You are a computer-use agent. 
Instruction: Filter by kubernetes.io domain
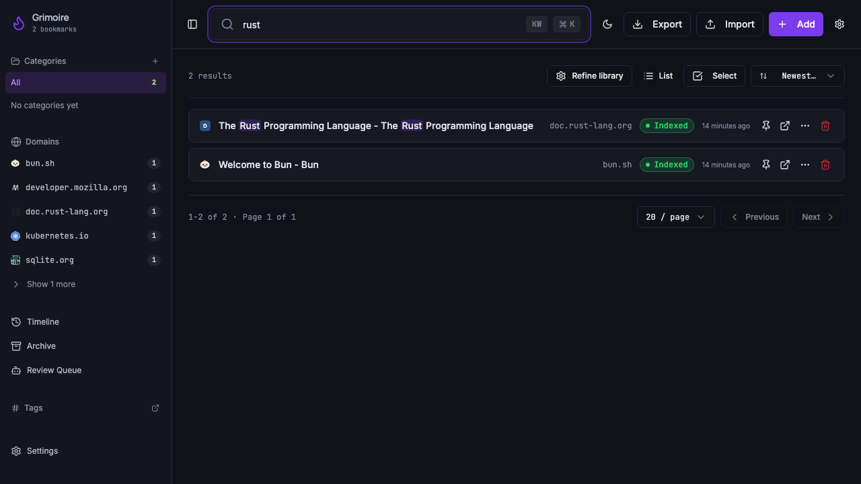(x=85, y=236)
